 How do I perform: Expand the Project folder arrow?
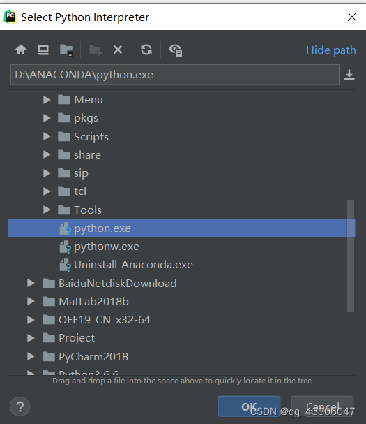click(x=31, y=338)
